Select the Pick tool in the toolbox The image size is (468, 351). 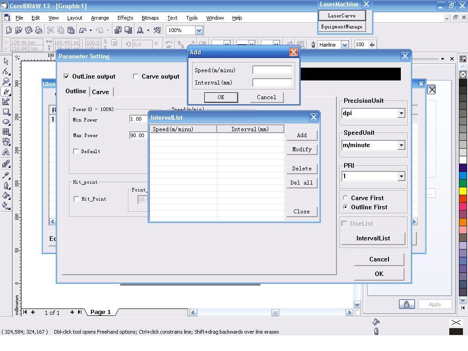tap(6, 61)
